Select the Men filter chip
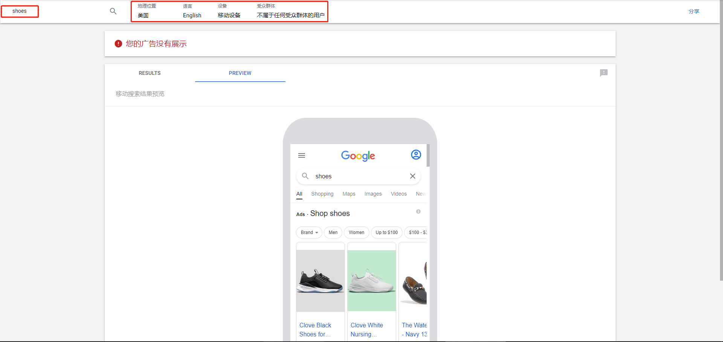723x342 pixels. [333, 233]
